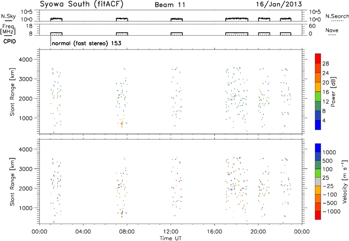This screenshot has height=241, width=349.
Task: Click the yellow Power segment between 16 and 20
Action: (318, 87)
